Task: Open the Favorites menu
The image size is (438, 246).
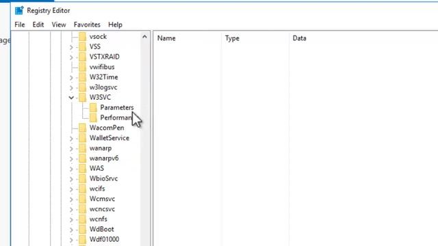Action: pyautogui.click(x=87, y=25)
